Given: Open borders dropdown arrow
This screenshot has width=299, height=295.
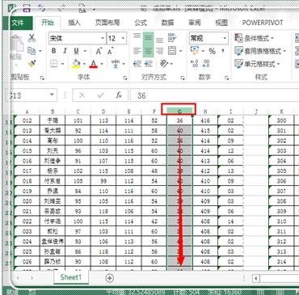Looking at the screenshot, I should pyautogui.click(x=62, y=64).
